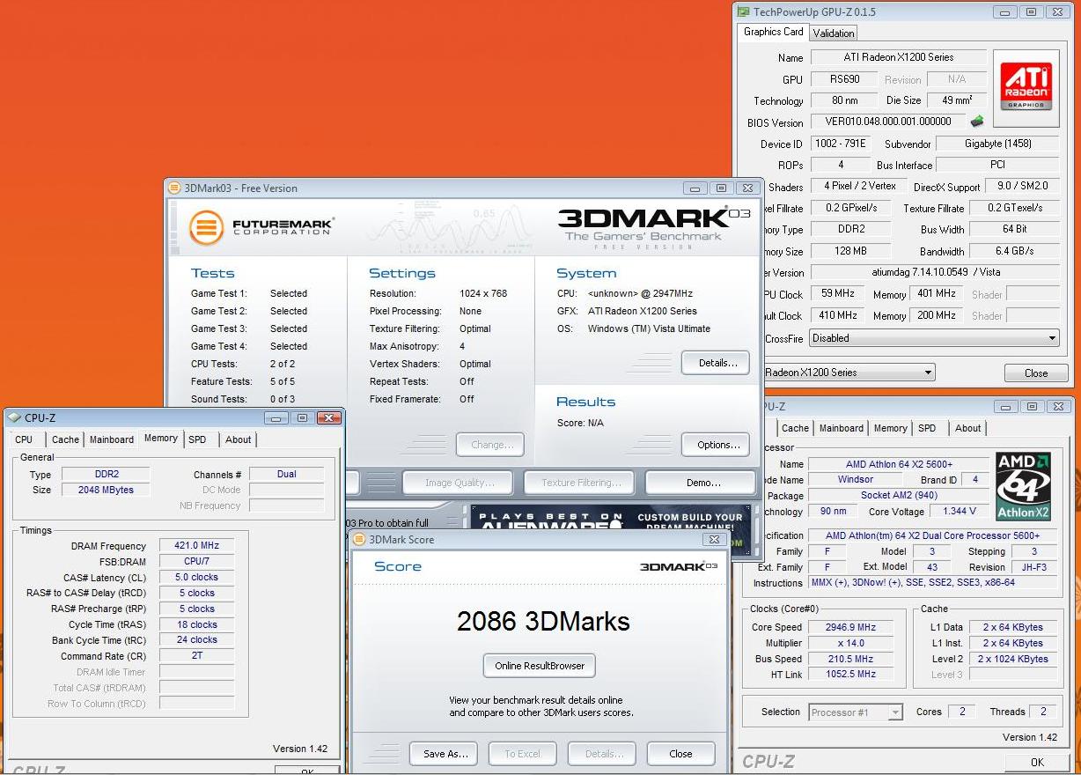The height and width of the screenshot is (775, 1081).
Task: Click the Image Quality button
Action: point(459,483)
